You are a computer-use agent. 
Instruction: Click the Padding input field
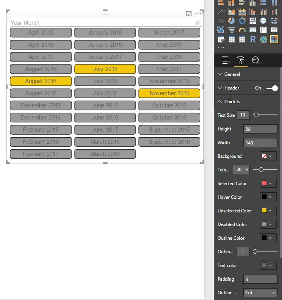pos(260,279)
